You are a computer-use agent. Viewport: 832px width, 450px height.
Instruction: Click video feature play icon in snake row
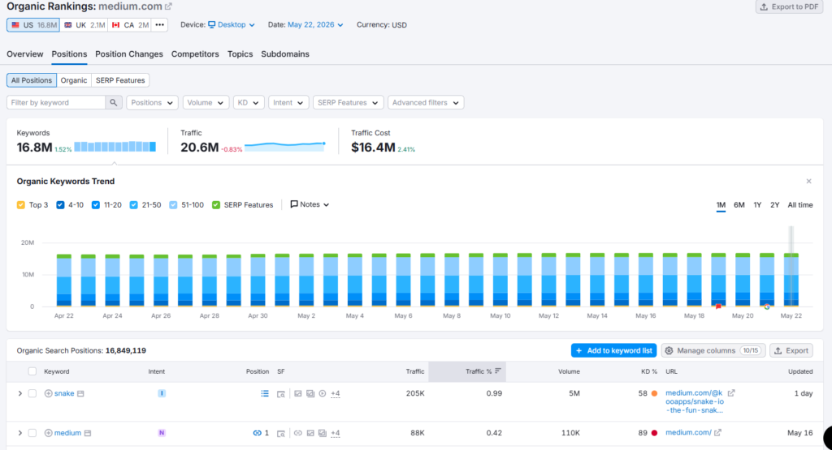click(x=323, y=393)
